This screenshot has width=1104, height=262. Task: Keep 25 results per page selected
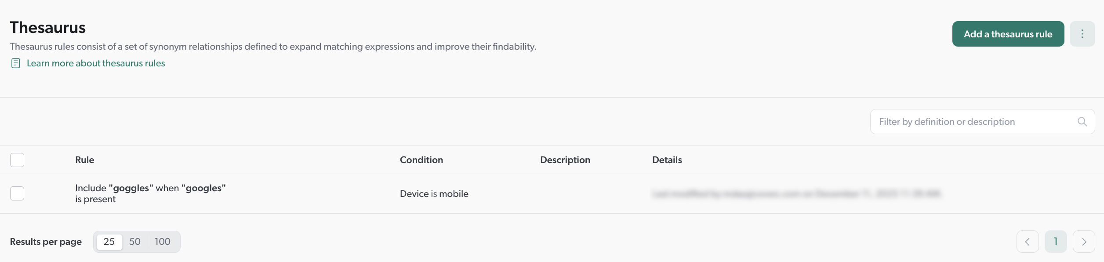(109, 241)
